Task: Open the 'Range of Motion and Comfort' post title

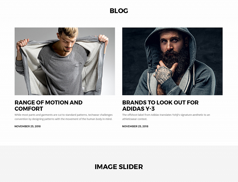Action: [48, 106]
